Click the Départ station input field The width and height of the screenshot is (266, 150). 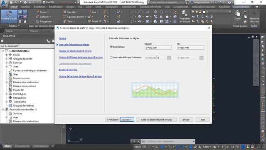click(158, 48)
